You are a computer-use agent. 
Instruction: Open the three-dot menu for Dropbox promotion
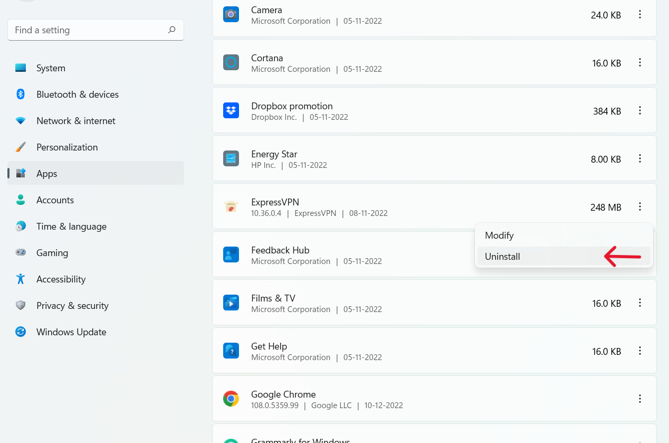640,111
